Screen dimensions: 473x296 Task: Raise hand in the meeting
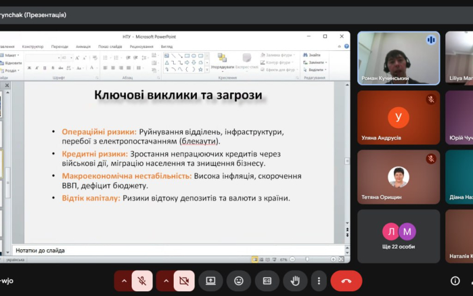(x=295, y=281)
